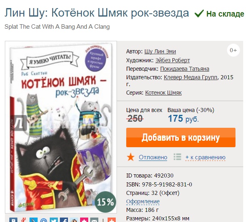246x222 pixels.
Task: Add the book to cart
Action: pos(181,137)
